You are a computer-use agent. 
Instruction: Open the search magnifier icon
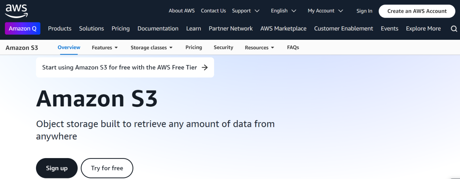[x=454, y=29]
